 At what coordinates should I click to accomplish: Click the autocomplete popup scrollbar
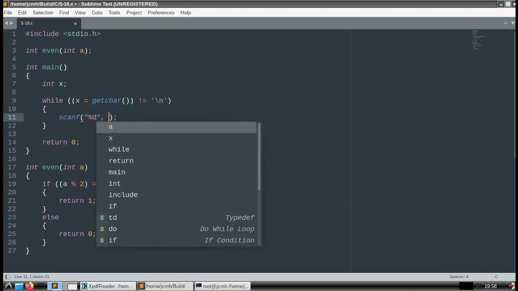259,158
